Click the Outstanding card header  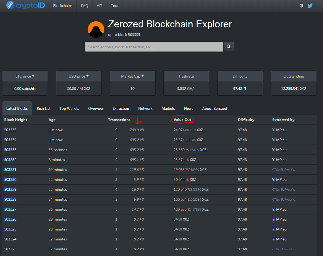point(294,76)
